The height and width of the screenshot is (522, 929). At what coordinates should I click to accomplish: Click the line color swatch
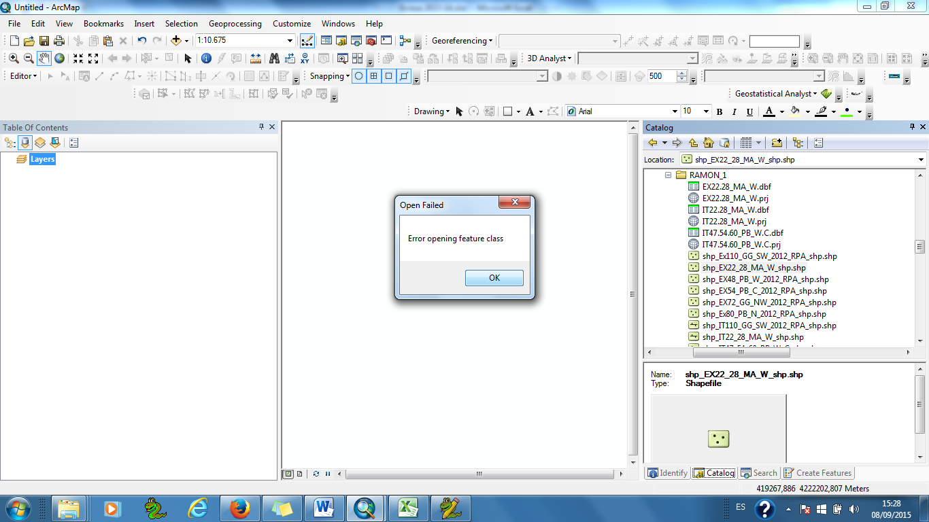click(821, 111)
